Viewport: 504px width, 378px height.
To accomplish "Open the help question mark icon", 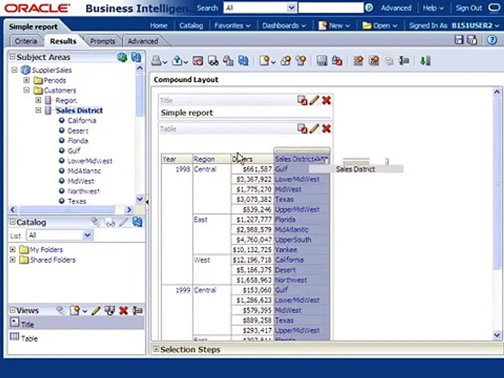I will pyautogui.click(x=492, y=40).
